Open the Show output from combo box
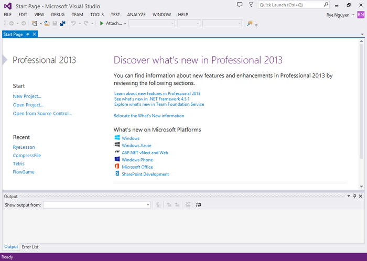This screenshot has width=367, height=261. 96,205
